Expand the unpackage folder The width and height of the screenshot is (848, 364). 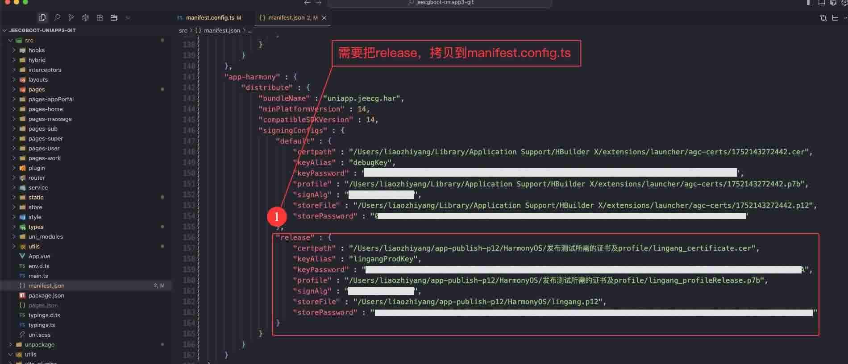39,345
